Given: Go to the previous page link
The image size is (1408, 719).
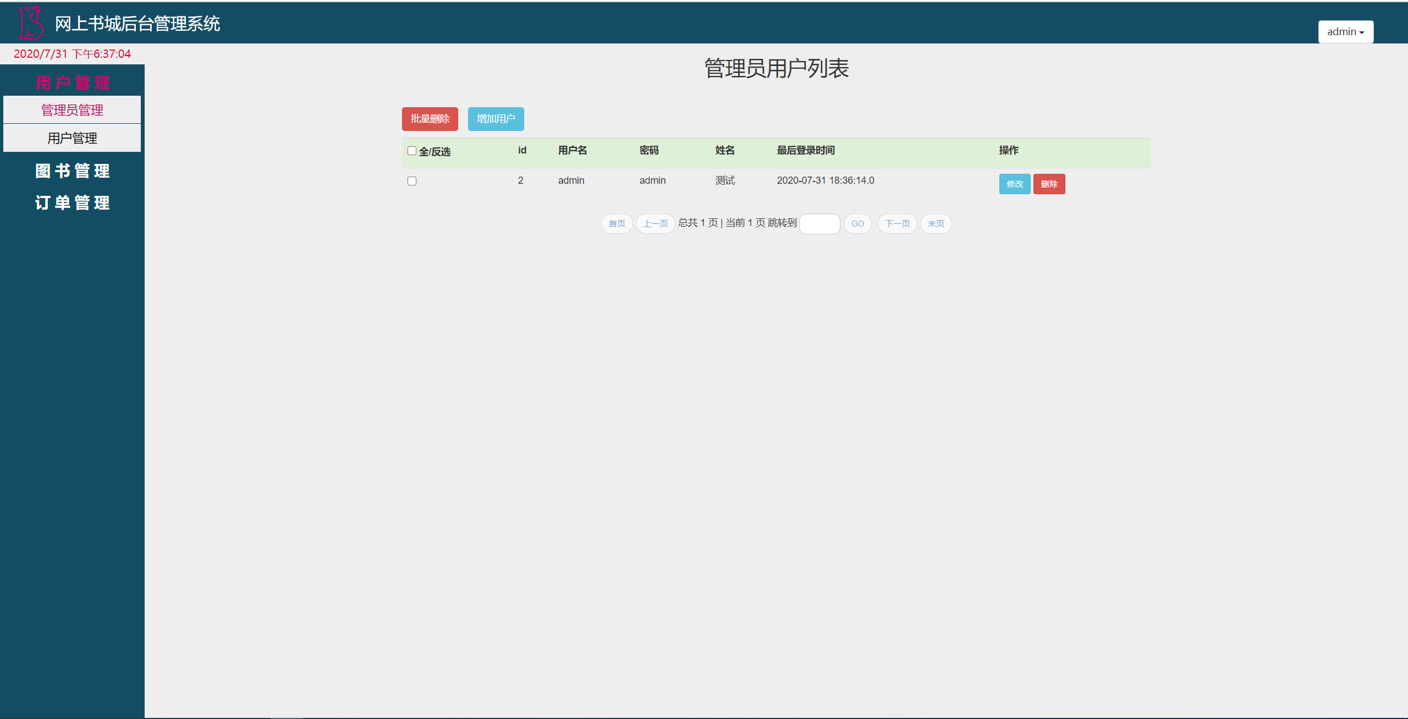Looking at the screenshot, I should coord(655,224).
